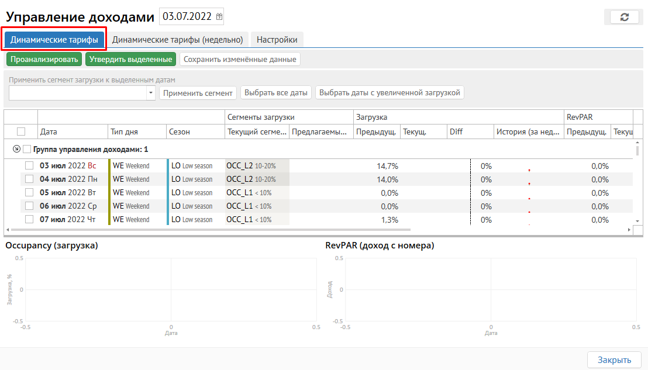Click the table's scroll up arrow
Image resolution: width=648 pixels, height=370 pixels.
click(638, 143)
